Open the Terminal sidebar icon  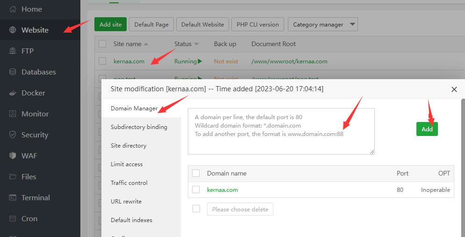click(x=13, y=198)
